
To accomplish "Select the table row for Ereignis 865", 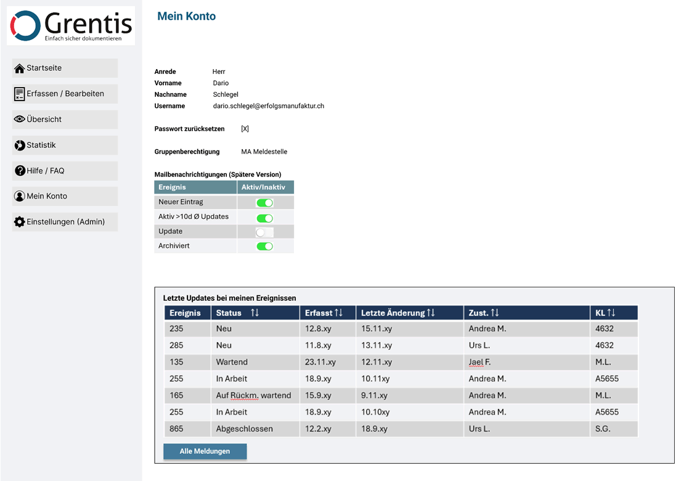I will pyautogui.click(x=401, y=429).
